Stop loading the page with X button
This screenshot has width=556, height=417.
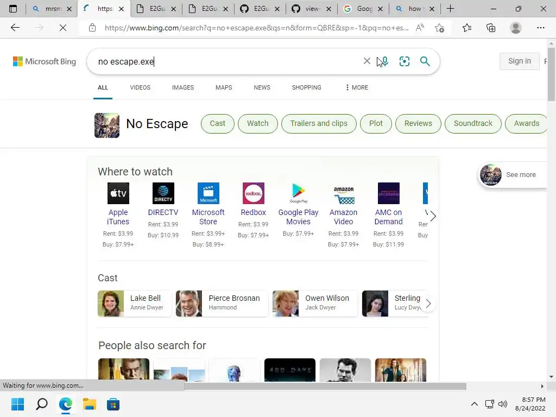[63, 28]
